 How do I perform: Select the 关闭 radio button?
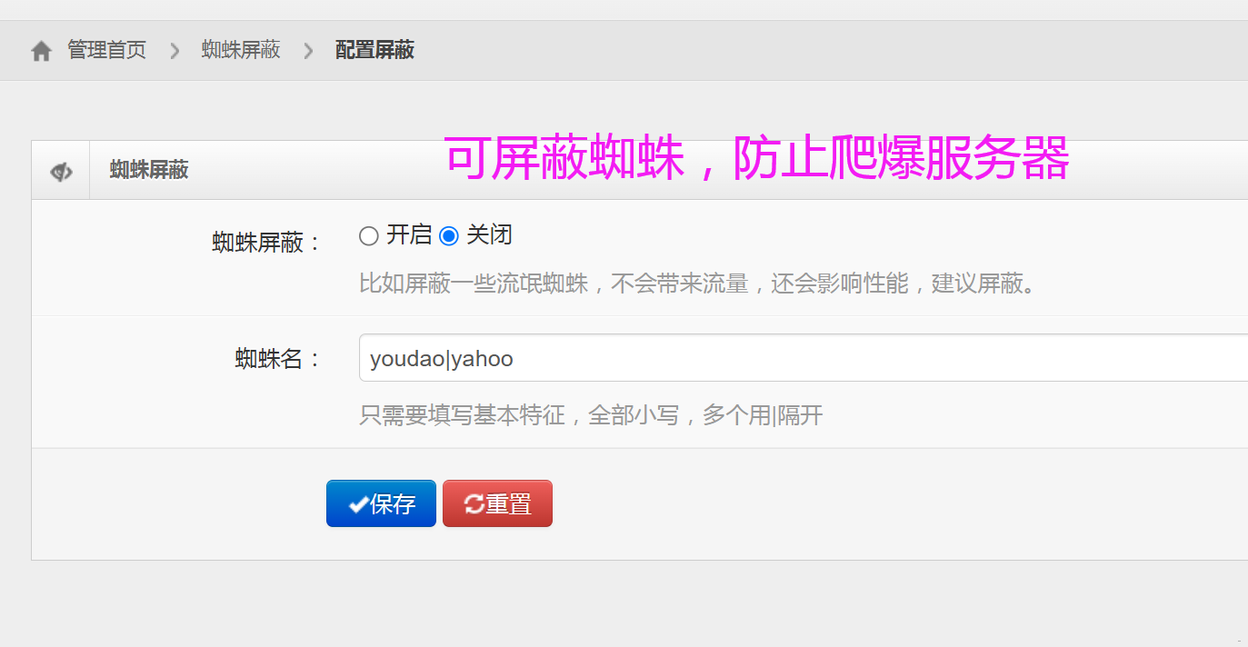(x=448, y=236)
